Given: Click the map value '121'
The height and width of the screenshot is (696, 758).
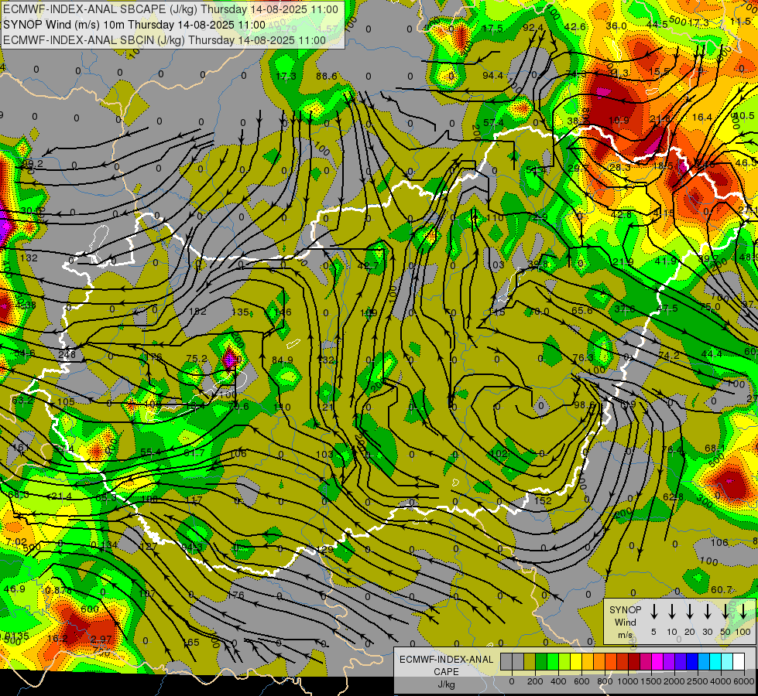Looking at the screenshot, I should click(x=326, y=408).
